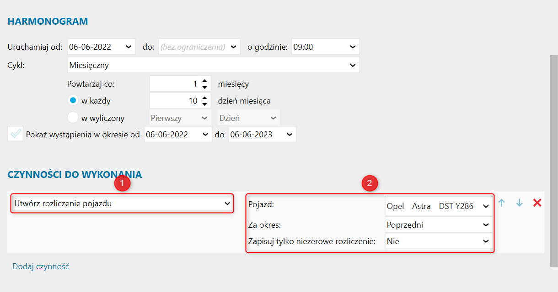558x292 pixels.
Task: Increase the day of month value
Action: [205, 98]
